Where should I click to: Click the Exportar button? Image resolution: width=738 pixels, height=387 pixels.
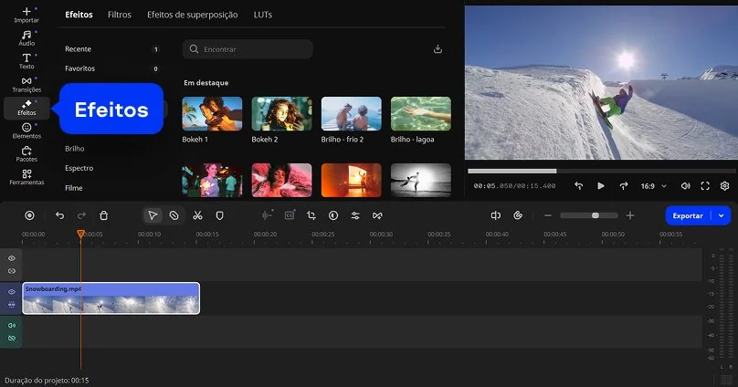tap(688, 215)
